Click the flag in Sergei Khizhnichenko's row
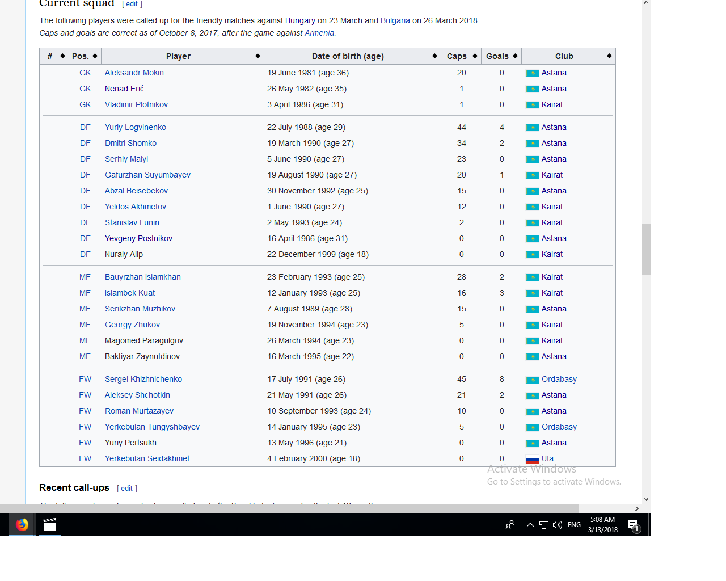Image resolution: width=726 pixels, height=581 pixels. click(532, 380)
